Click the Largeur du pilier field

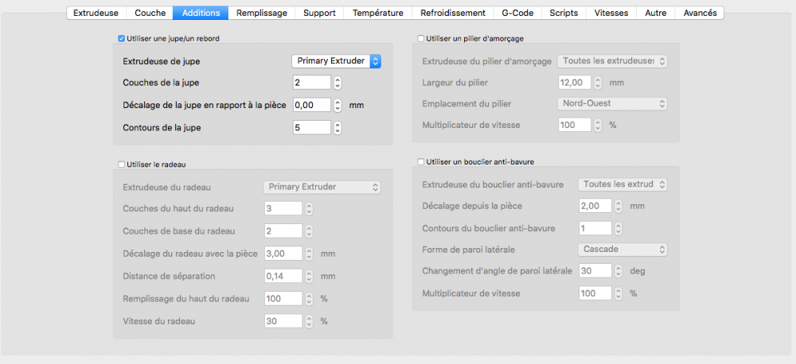click(574, 82)
